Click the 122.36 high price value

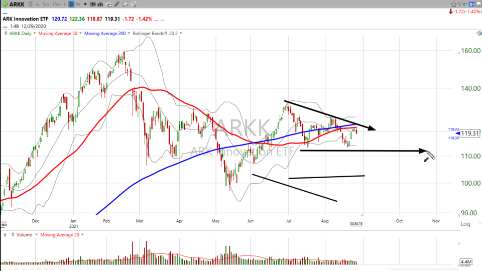coord(77,19)
